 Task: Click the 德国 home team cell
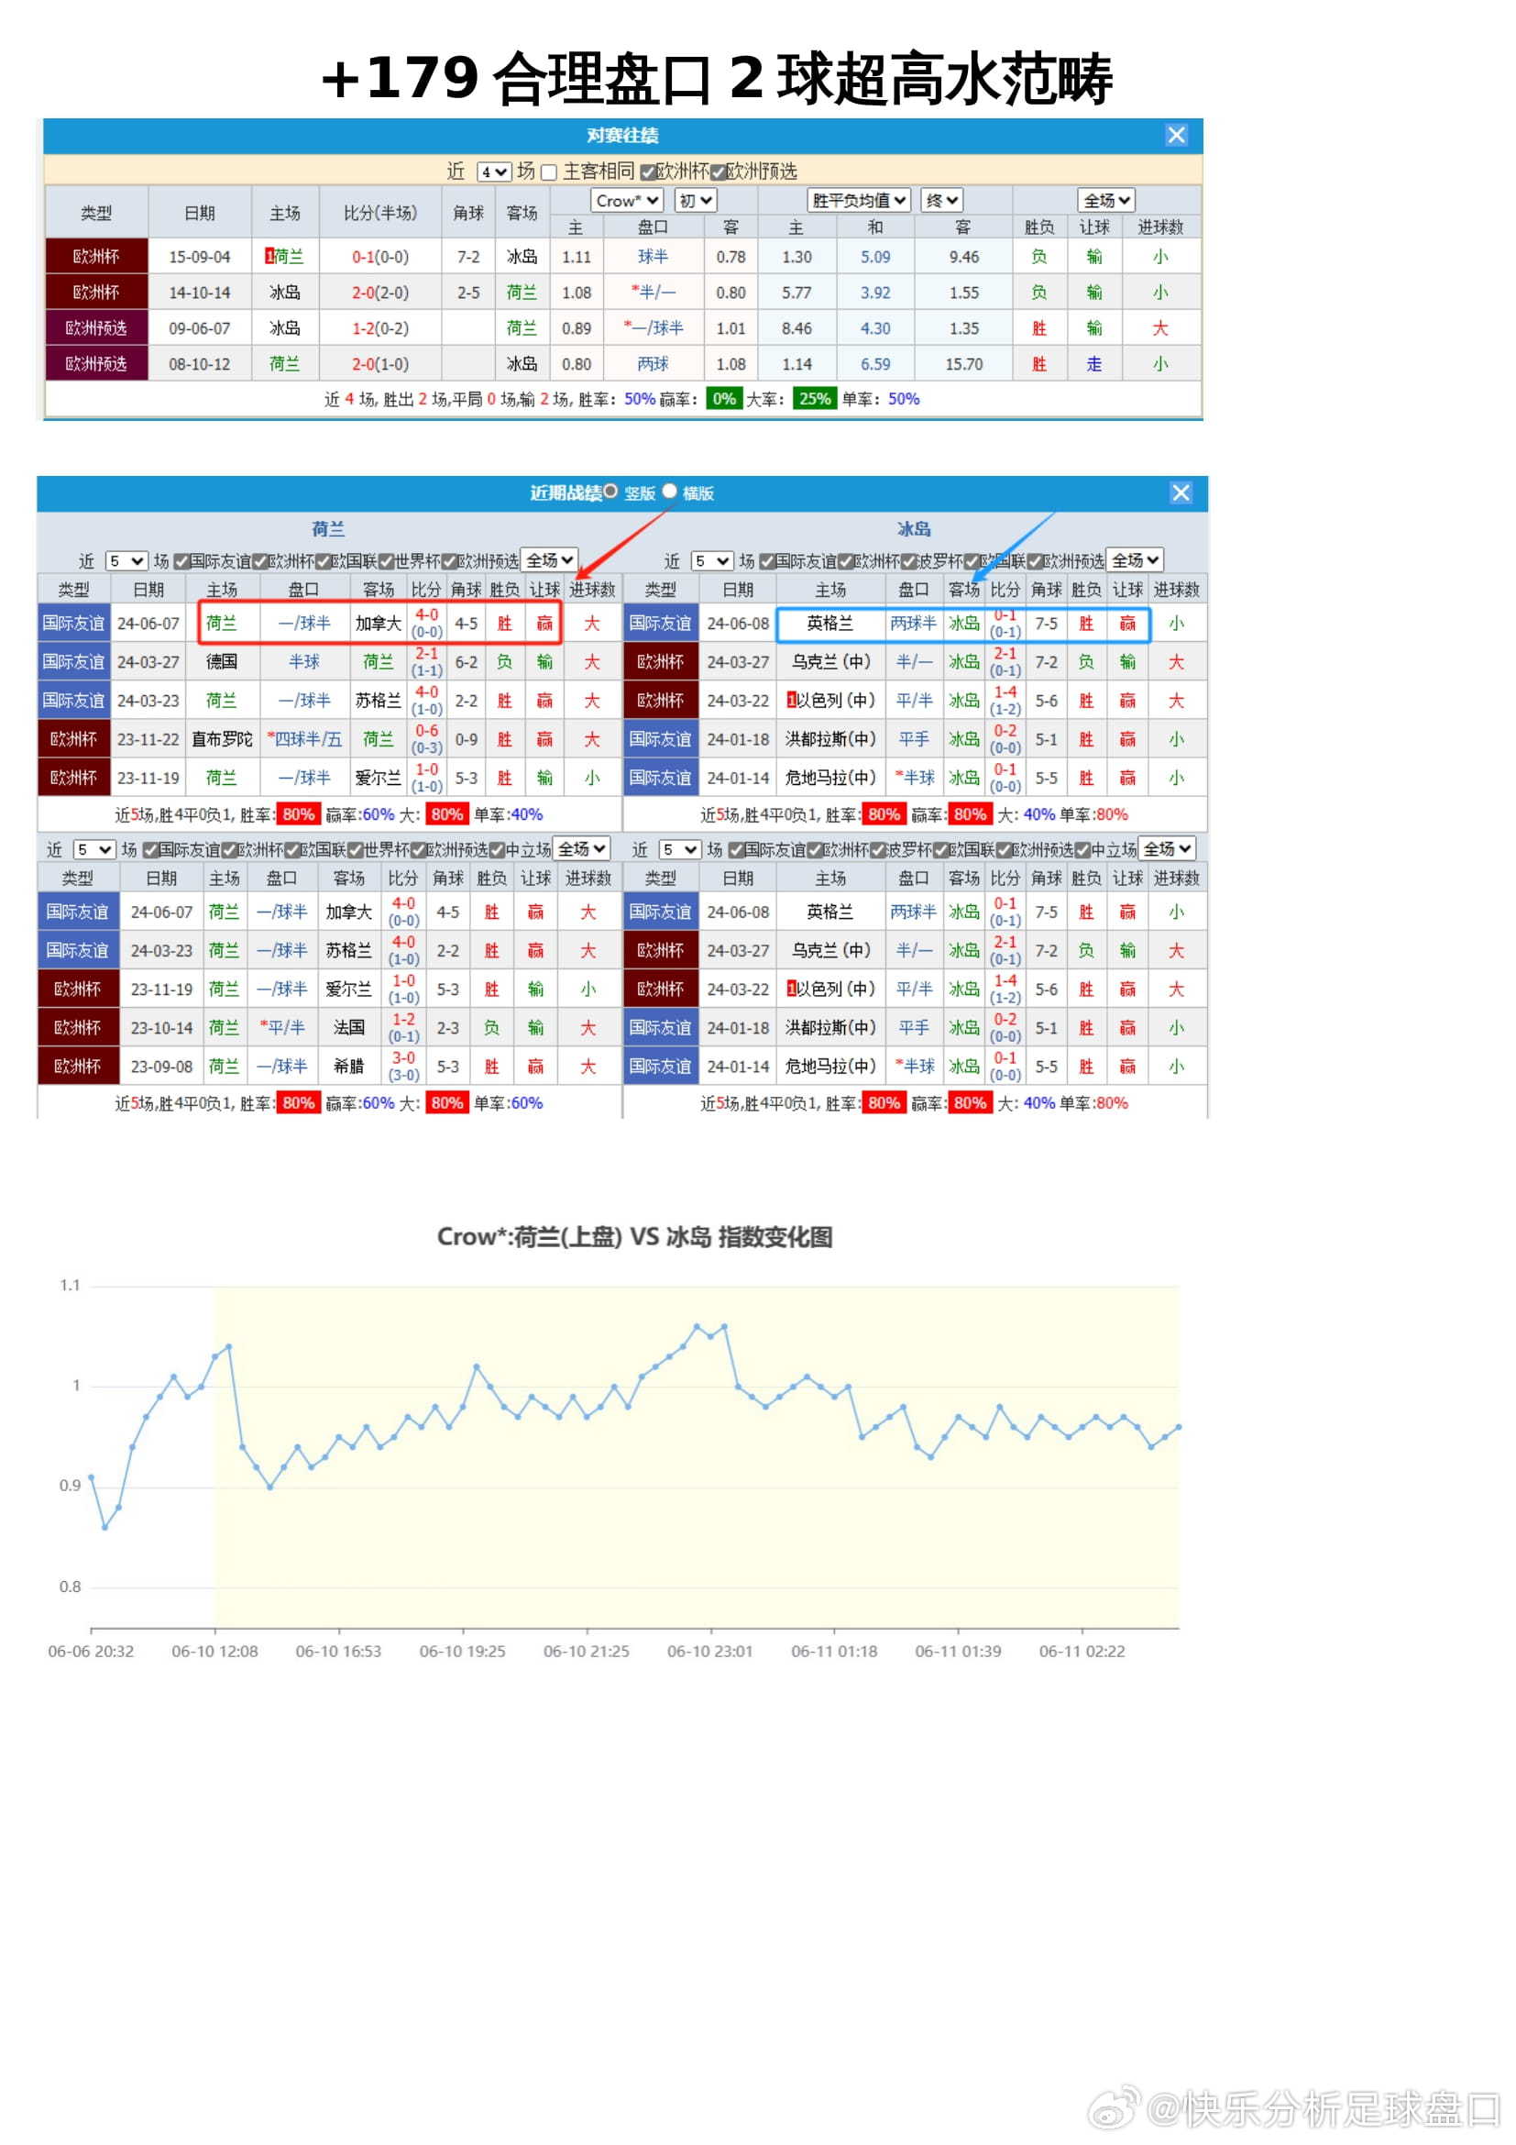[222, 661]
